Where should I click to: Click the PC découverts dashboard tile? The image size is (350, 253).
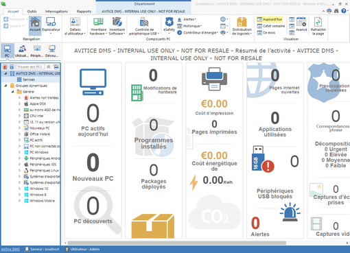tap(93, 210)
